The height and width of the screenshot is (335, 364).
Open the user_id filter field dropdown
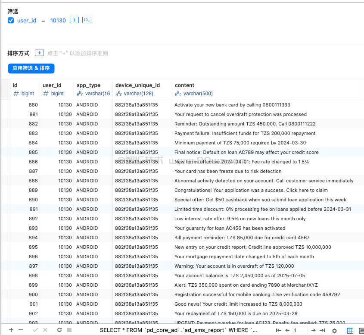tap(27, 20)
